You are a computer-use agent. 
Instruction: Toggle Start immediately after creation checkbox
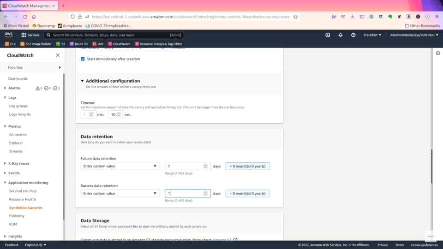83,59
